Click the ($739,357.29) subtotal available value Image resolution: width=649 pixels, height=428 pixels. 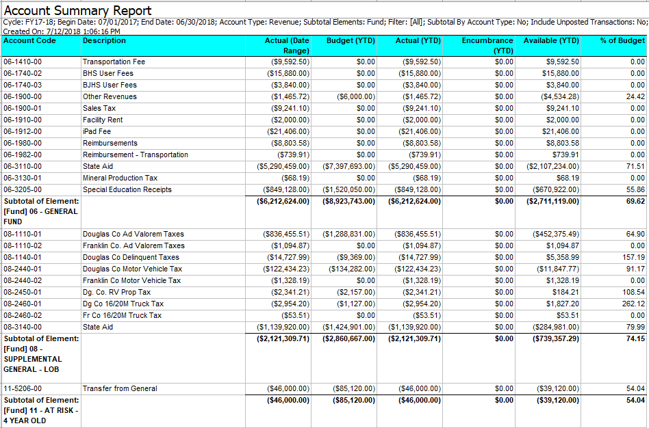coord(556,338)
